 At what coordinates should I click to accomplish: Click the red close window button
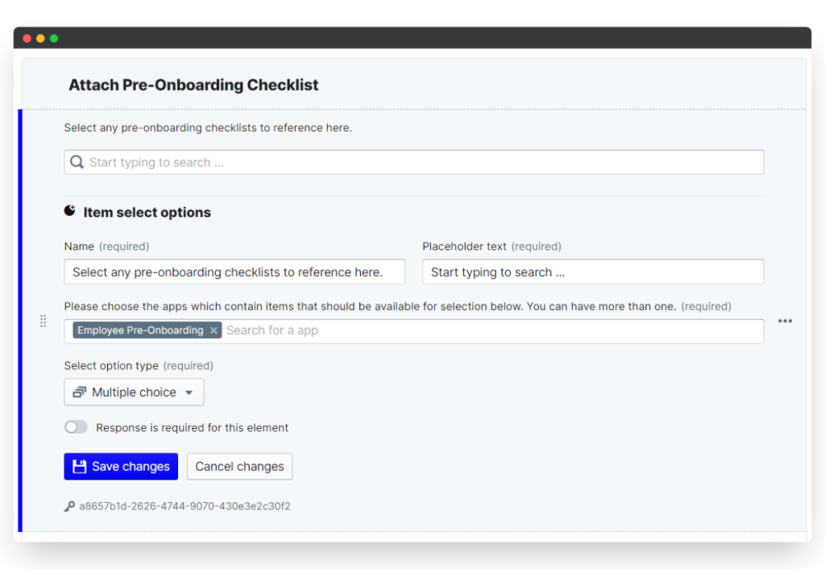(x=27, y=39)
